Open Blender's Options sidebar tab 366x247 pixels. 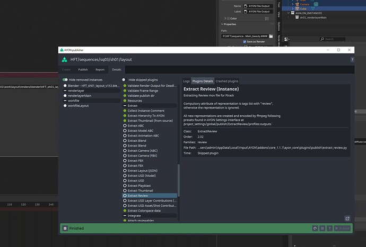coord(278,26)
